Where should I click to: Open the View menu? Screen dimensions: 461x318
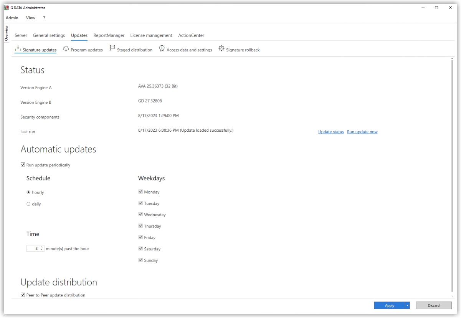tap(31, 18)
